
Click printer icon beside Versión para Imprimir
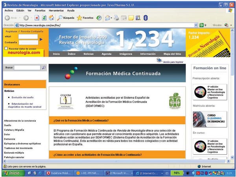click(x=159, y=60)
